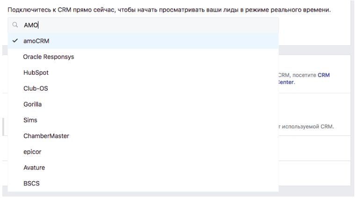This screenshot has width=358, height=198.
Task: Pick Avature in the CRM list
Action: pos(143,168)
